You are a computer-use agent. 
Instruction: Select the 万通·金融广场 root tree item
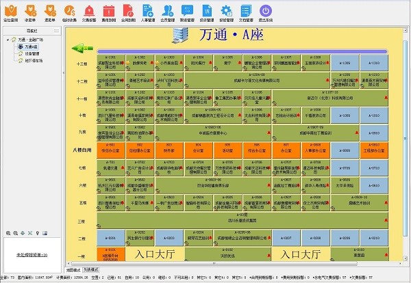(27, 40)
